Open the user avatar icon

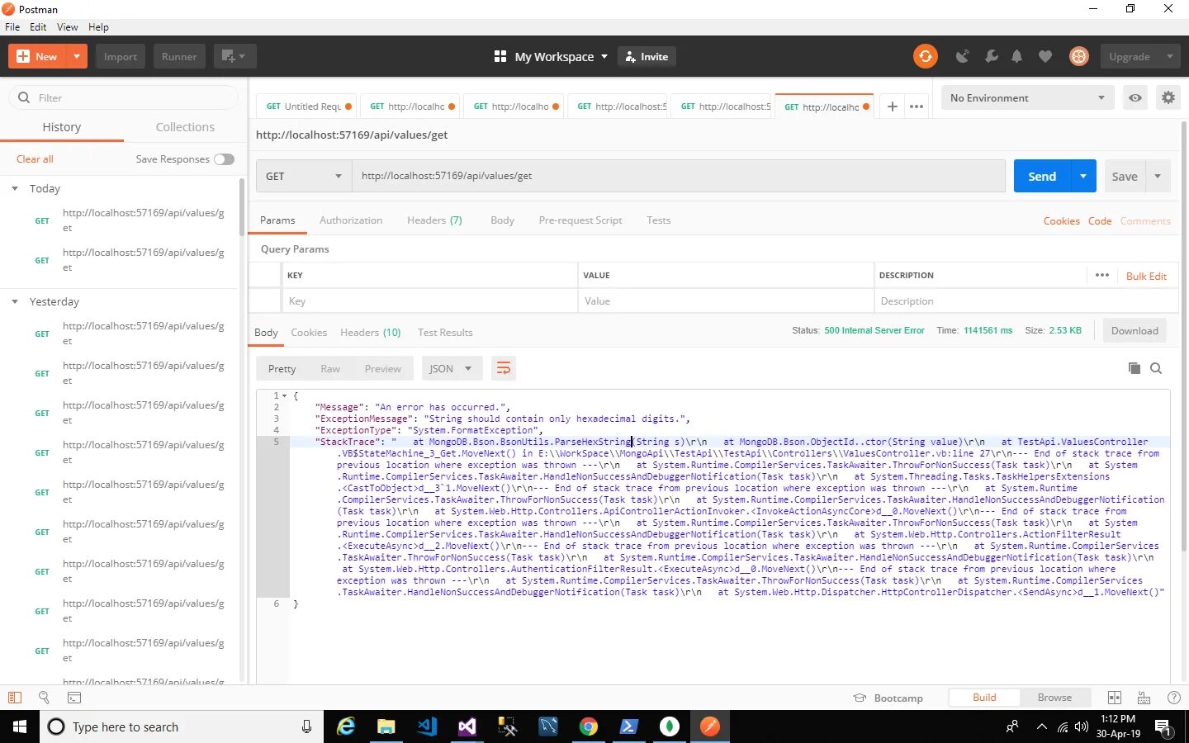click(1078, 56)
